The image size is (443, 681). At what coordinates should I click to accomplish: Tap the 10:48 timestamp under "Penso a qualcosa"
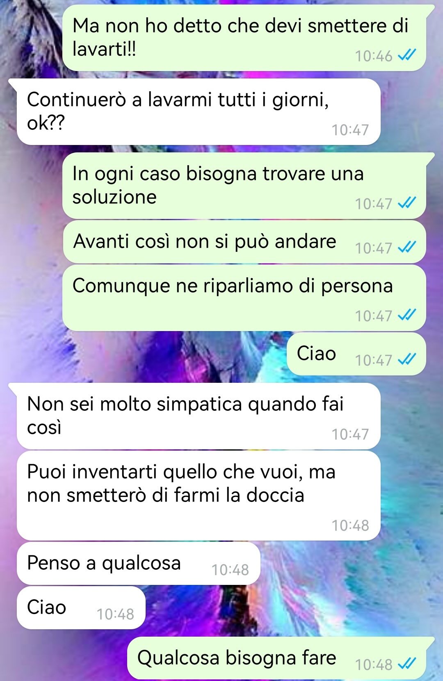click(x=230, y=570)
